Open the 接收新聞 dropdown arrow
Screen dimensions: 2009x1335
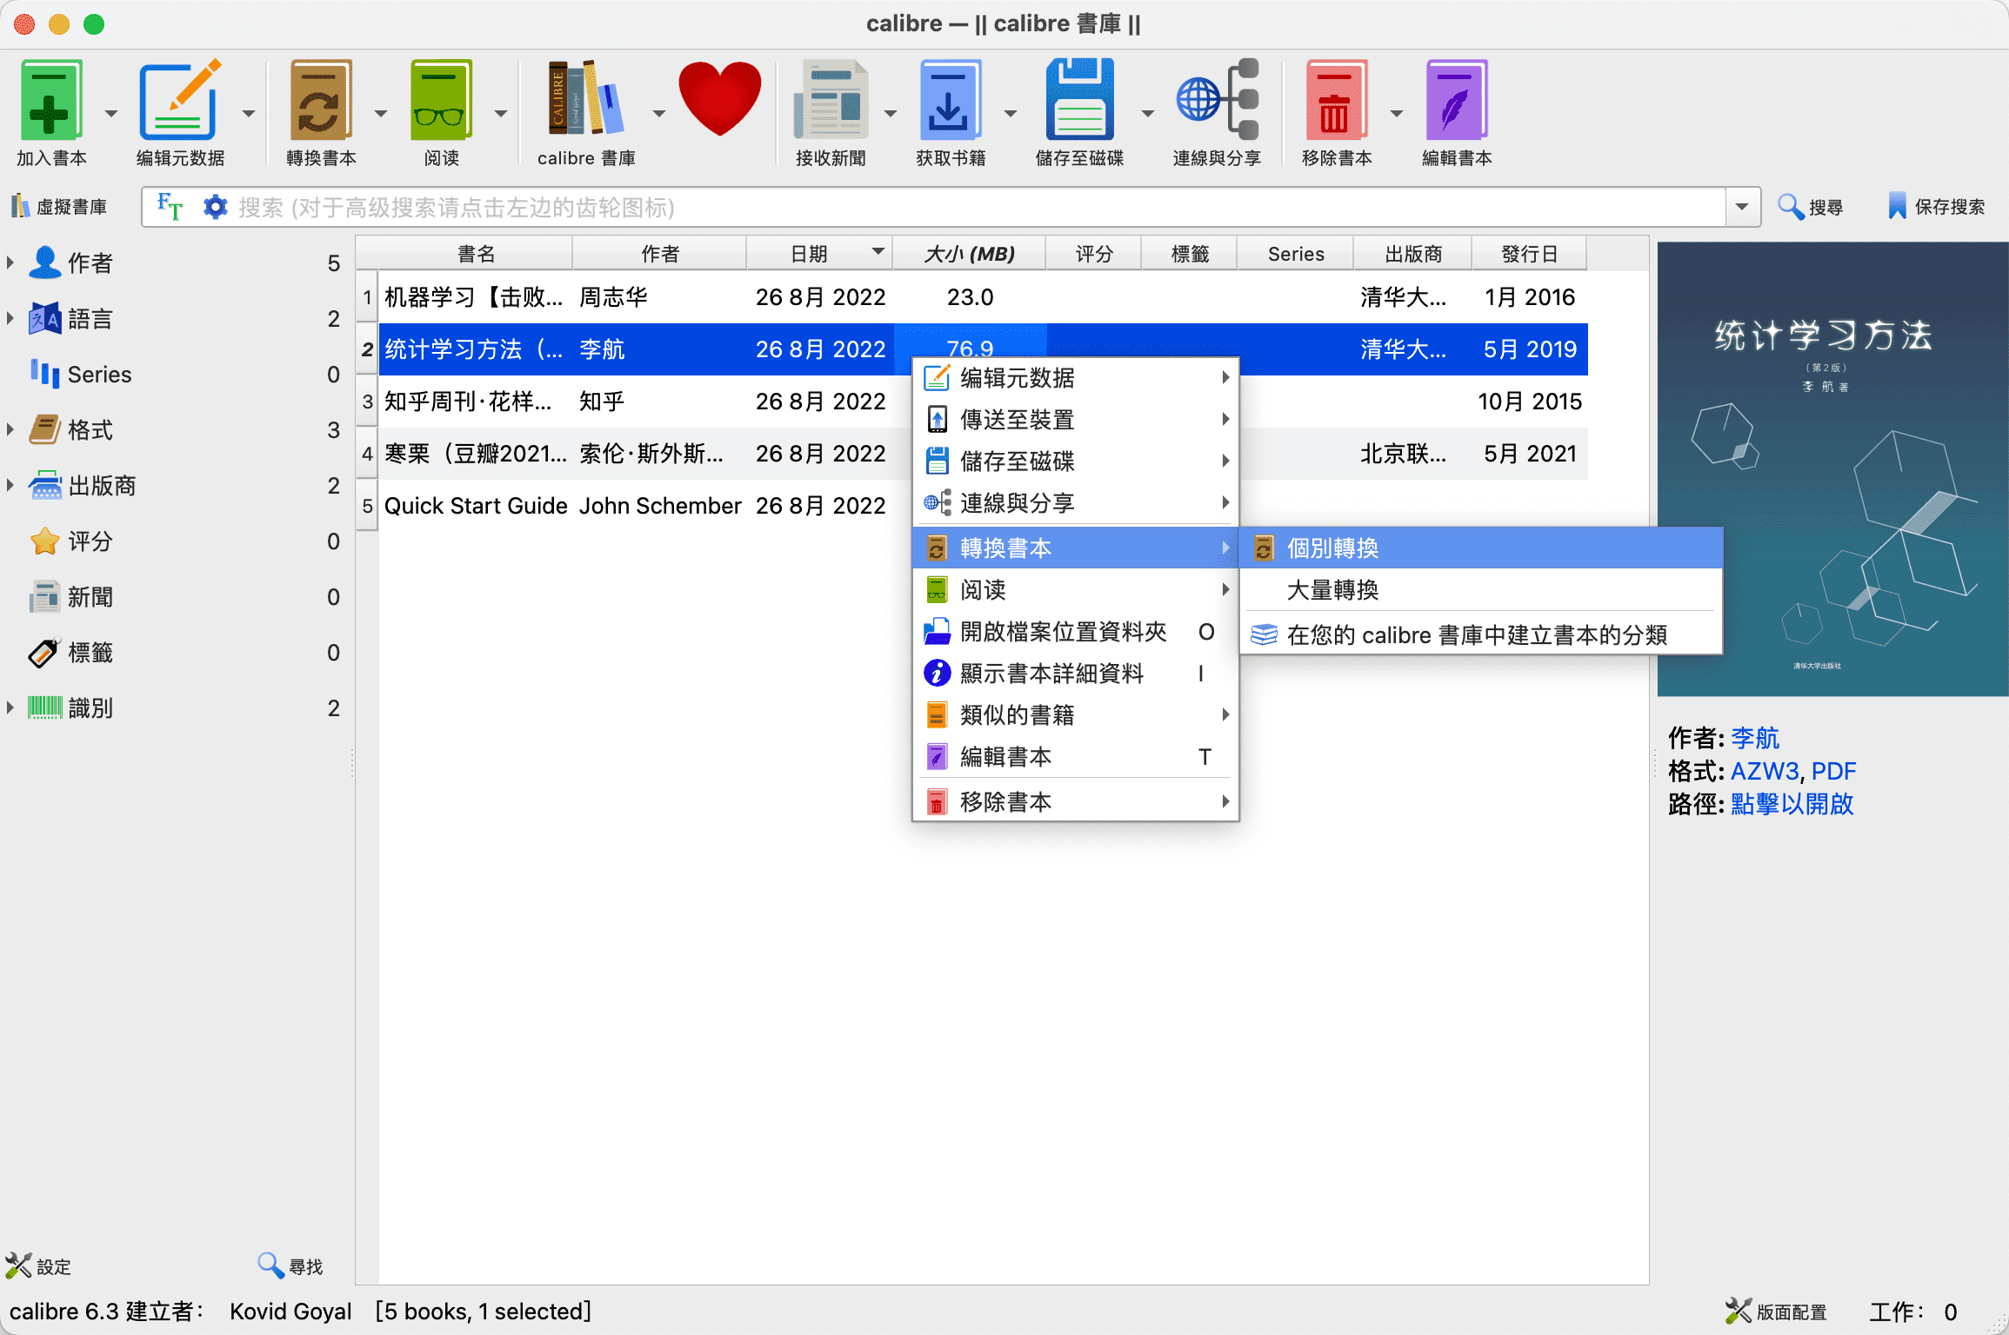891,113
